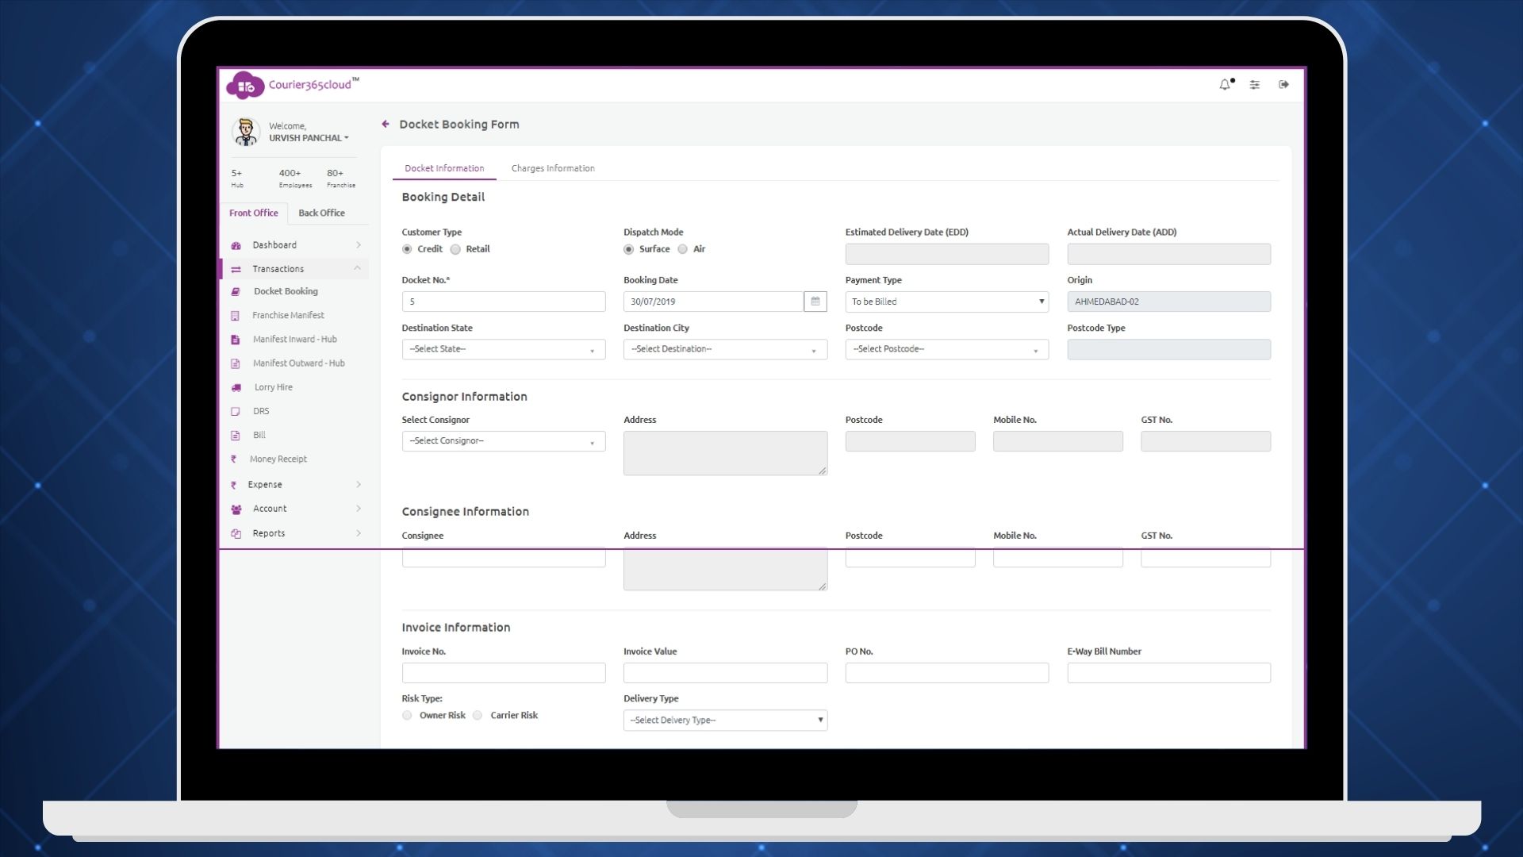Screen dimensions: 1523x857
Task: Click the Courier365cloud logo icon
Action: 245,86
